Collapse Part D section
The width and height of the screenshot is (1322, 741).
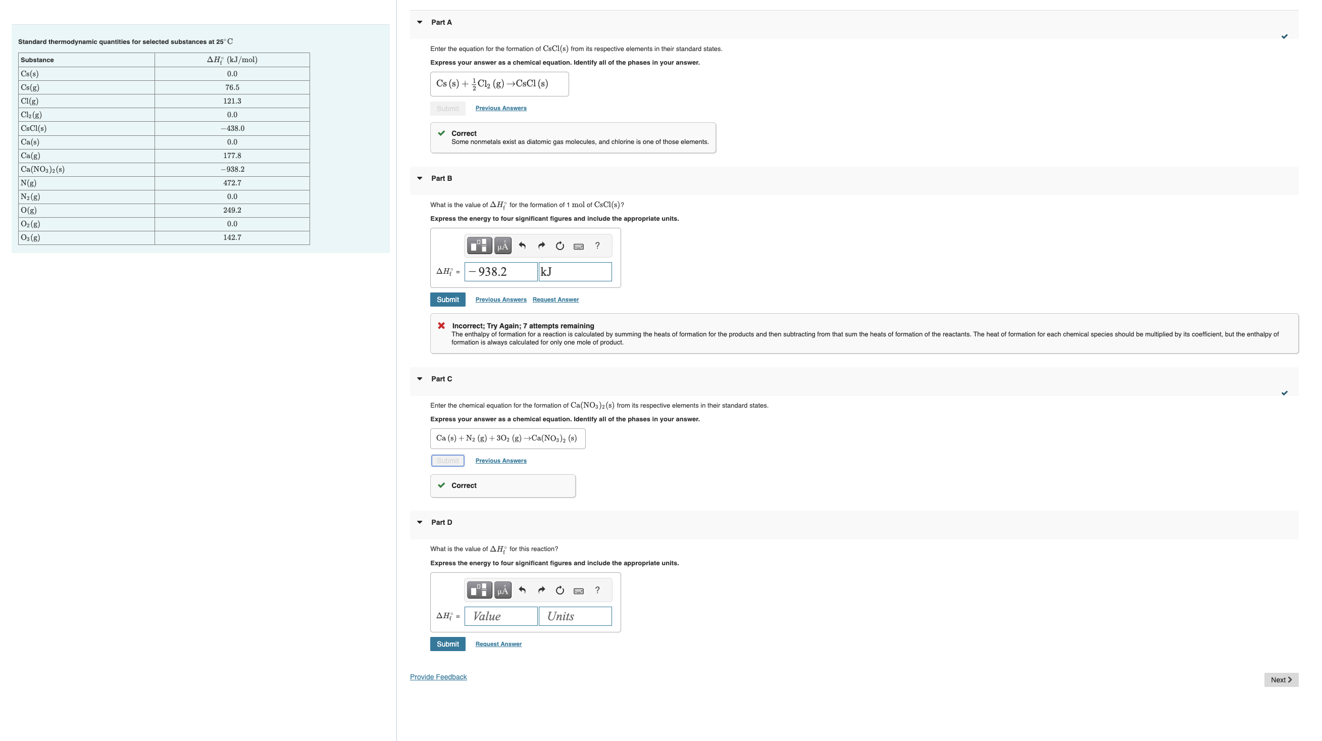pos(420,522)
